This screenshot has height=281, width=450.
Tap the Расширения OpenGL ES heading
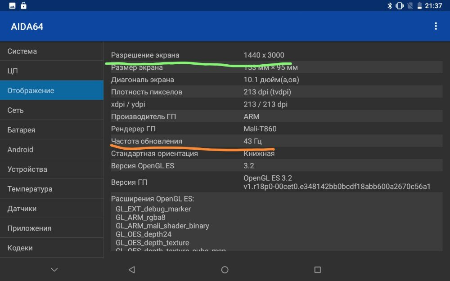[x=153, y=199]
